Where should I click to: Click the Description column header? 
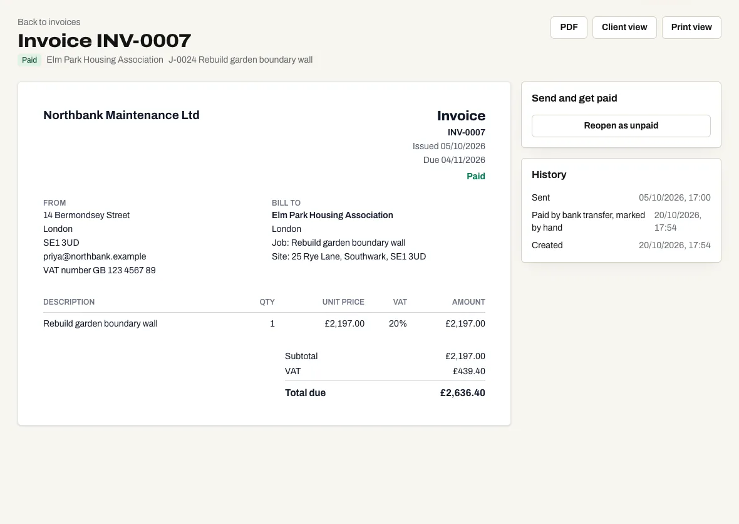pos(69,302)
